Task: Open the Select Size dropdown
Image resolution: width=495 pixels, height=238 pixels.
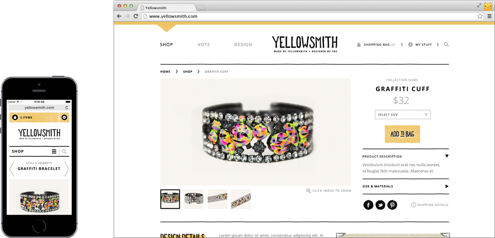Action: (x=403, y=114)
